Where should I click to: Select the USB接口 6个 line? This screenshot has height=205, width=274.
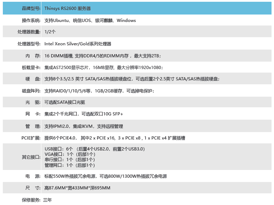(95, 149)
